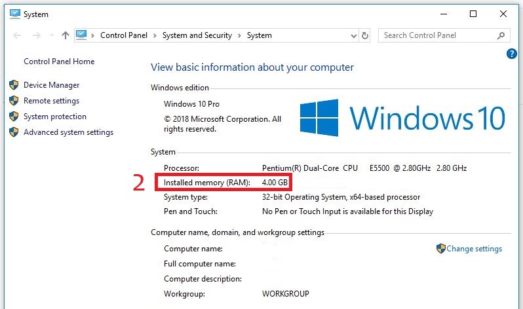Open the recent locations dropdown arrow
Viewport: 523px width, 309px height.
click(x=50, y=36)
